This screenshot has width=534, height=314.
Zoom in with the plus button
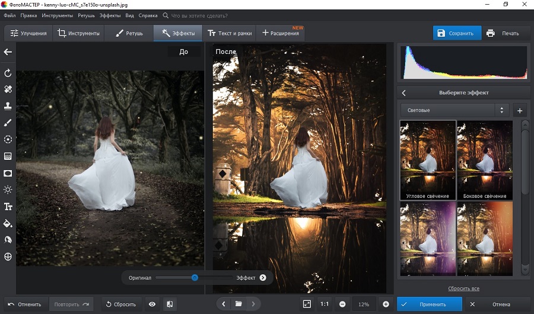click(386, 304)
